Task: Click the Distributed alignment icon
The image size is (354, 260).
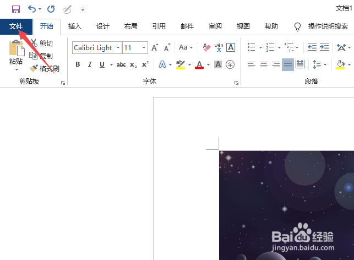Action: click(x=300, y=64)
